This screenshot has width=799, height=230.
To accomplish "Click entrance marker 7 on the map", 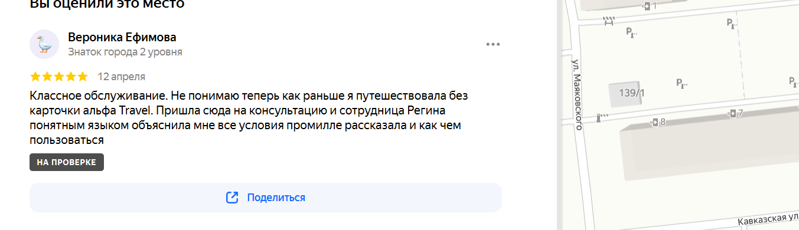I will pos(735,113).
